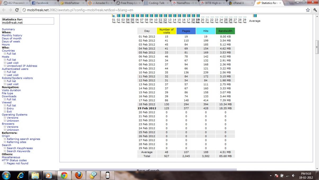Click the smiley chat messenger taskbar icon
319x180 pixels.
93,175
